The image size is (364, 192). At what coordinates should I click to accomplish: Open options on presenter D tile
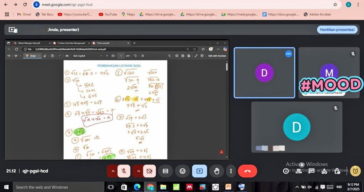[288, 54]
